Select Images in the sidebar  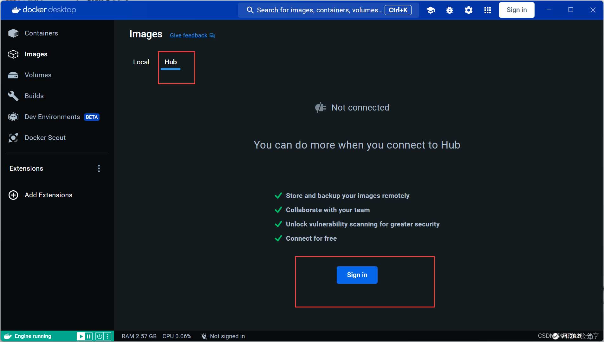36,54
